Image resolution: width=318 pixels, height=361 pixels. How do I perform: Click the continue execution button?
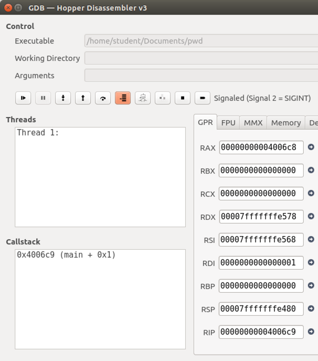click(23, 98)
